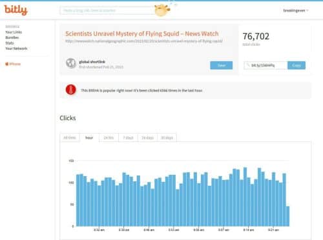Image resolution: width=323 pixels, height=240 pixels.
Task: Open Stats from the sidebar
Action: (x=10, y=43)
